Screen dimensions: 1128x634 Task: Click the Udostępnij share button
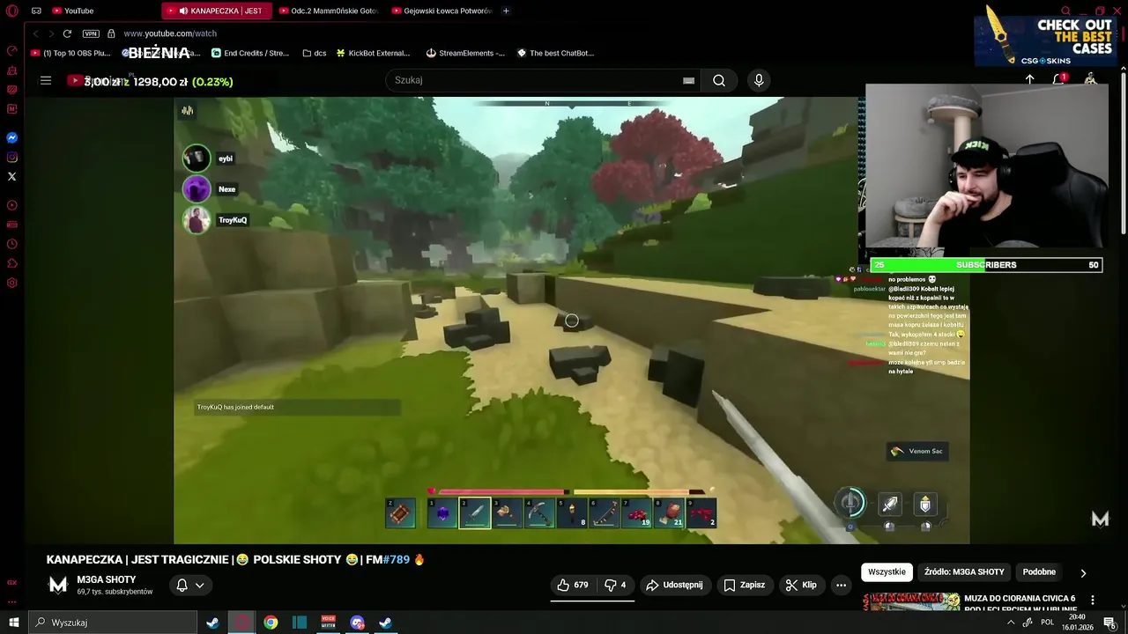tap(674, 585)
